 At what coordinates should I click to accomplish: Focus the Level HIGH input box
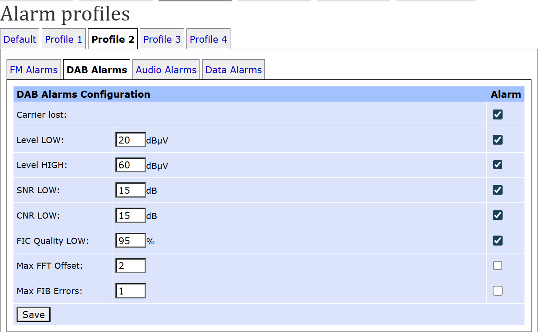[131, 165]
